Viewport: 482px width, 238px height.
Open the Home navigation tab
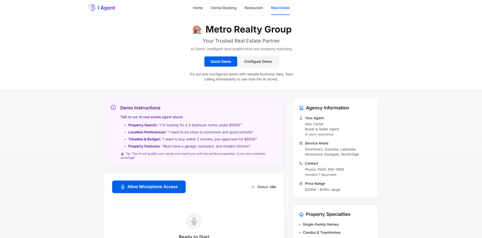pyautogui.click(x=198, y=8)
